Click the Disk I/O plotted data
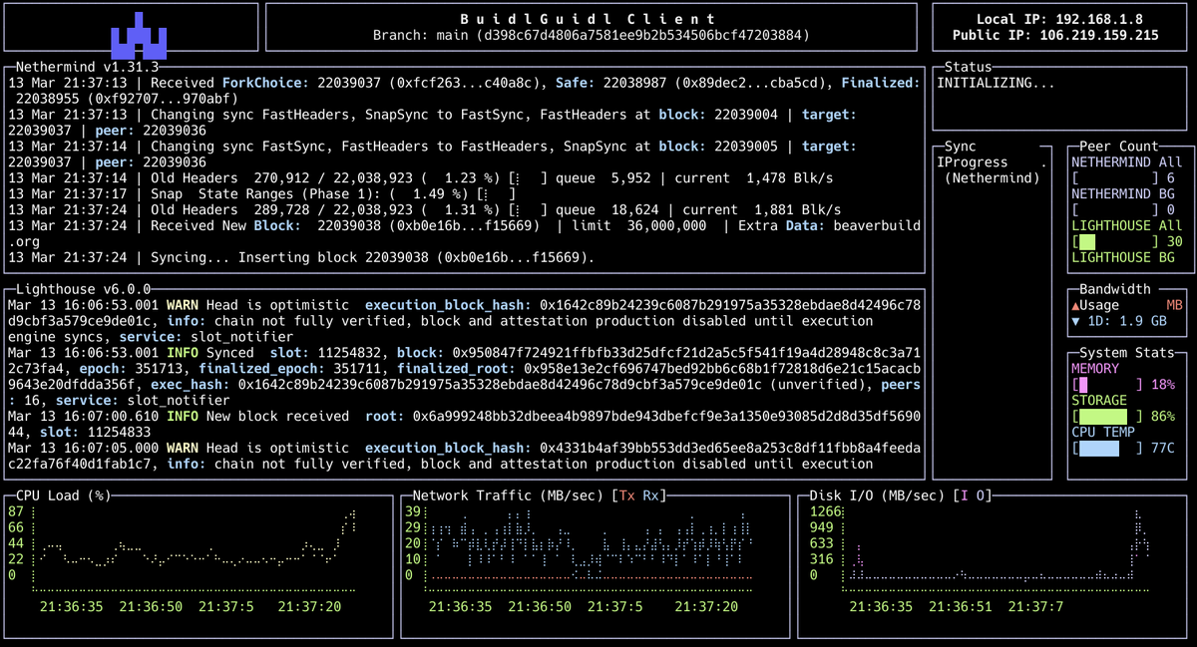Viewport: 1197px width, 647px height. (997, 544)
